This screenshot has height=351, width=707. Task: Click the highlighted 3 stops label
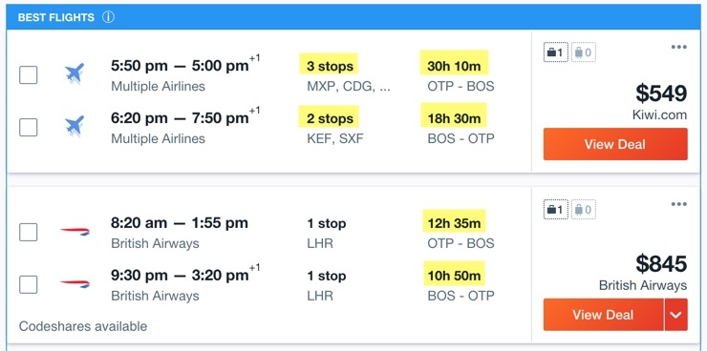tap(330, 67)
